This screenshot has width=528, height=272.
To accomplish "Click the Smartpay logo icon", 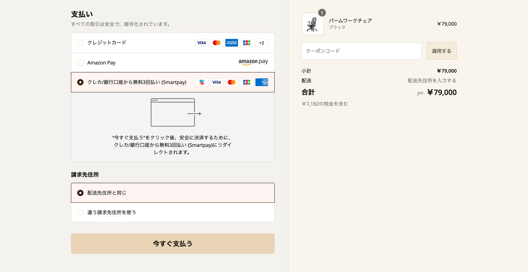I will [201, 82].
